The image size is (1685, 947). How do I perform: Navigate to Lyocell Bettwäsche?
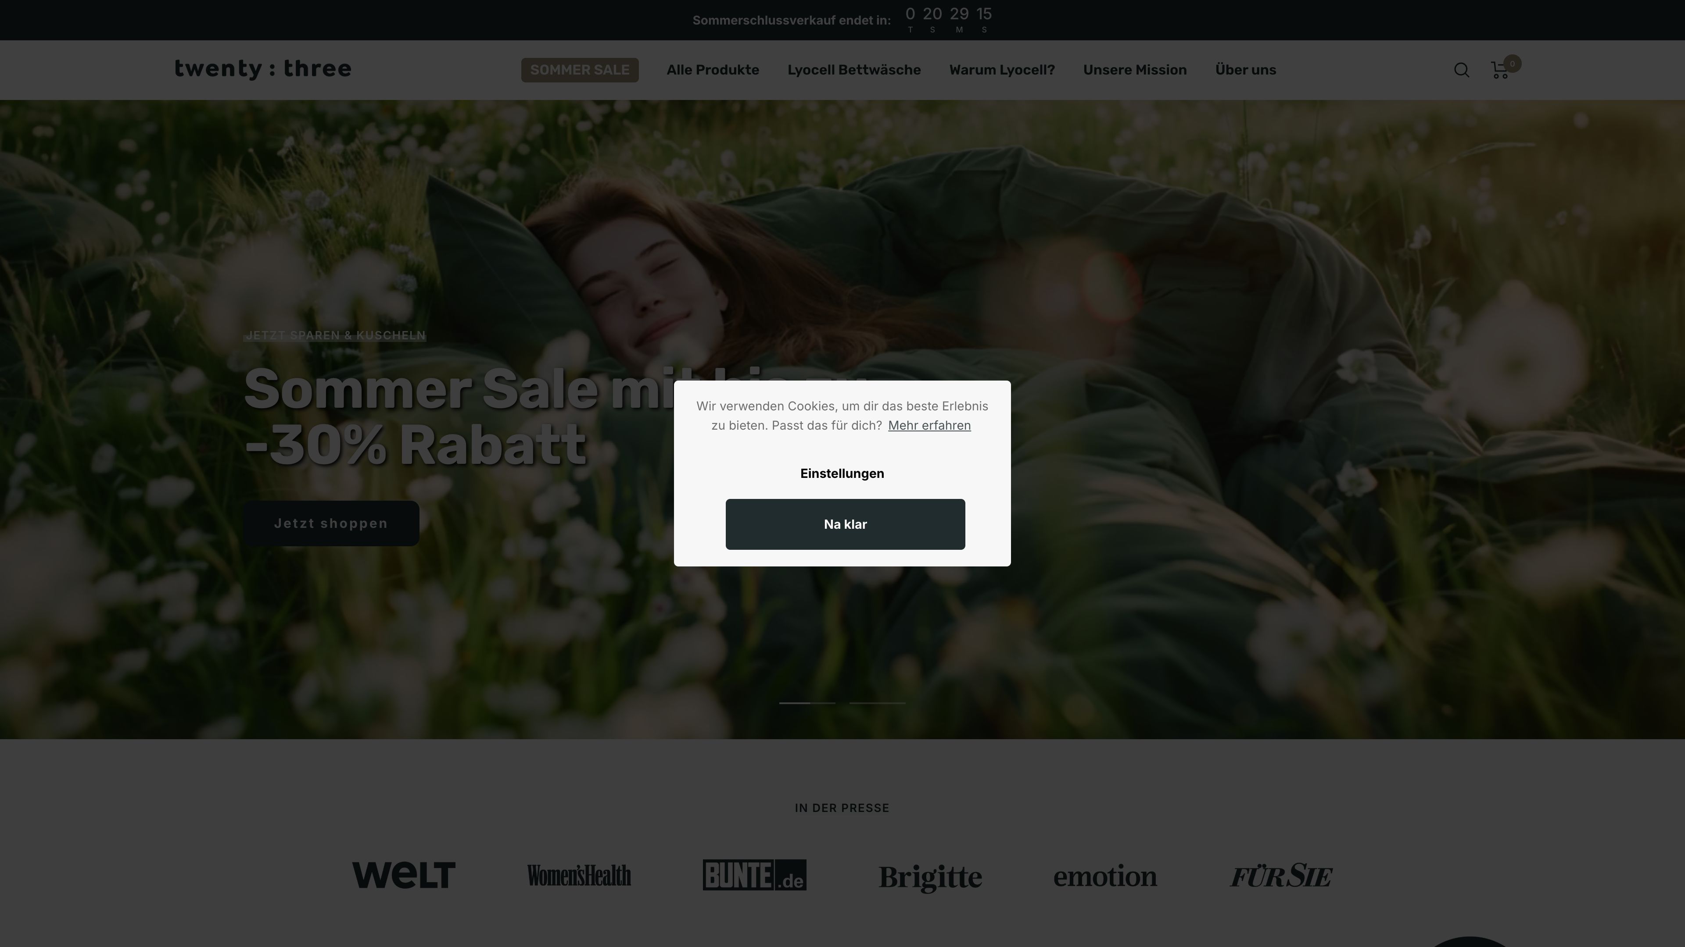(854, 70)
